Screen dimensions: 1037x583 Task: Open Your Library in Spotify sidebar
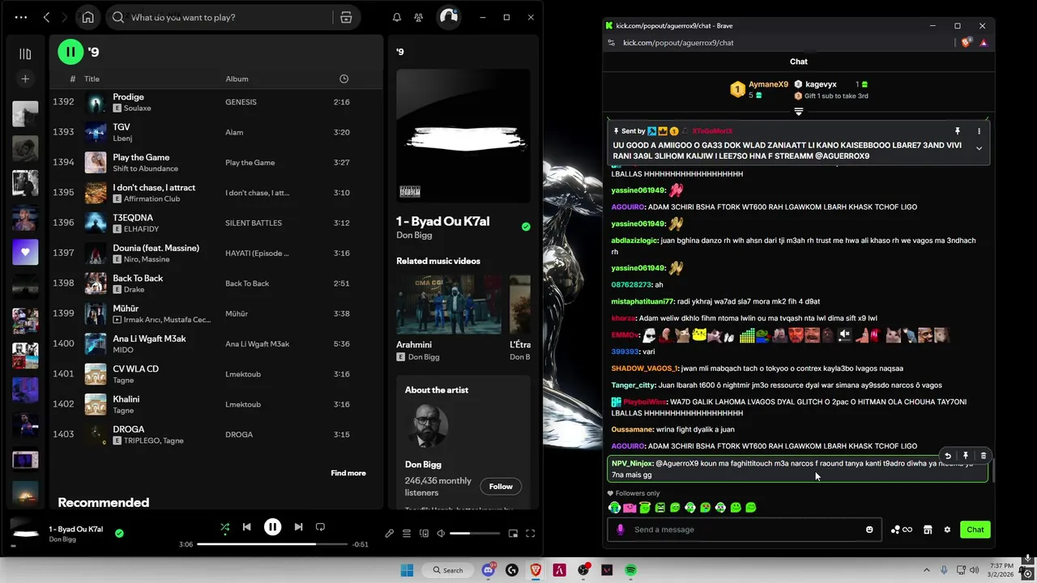[25, 53]
